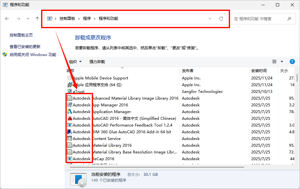Open 控制面板主页 link
The image size is (300, 189).
(x=21, y=35)
